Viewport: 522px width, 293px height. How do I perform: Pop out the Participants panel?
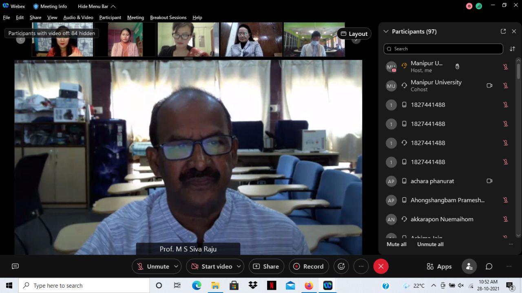503,31
